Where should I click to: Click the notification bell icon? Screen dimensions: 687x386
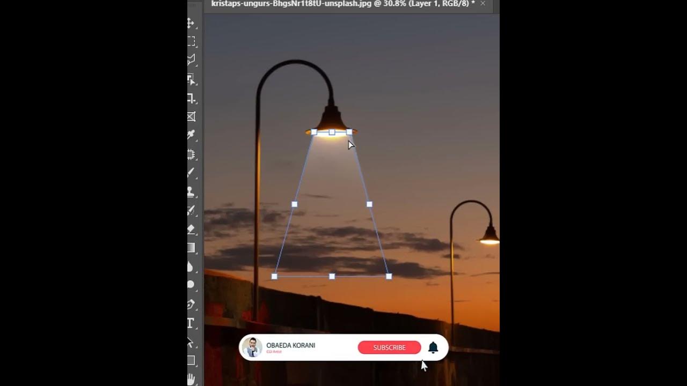[x=433, y=347]
